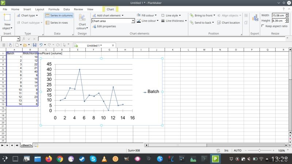The height and width of the screenshot is (164, 292).
Task: Switch to the Insert ribbon tab
Action: click(x=27, y=9)
